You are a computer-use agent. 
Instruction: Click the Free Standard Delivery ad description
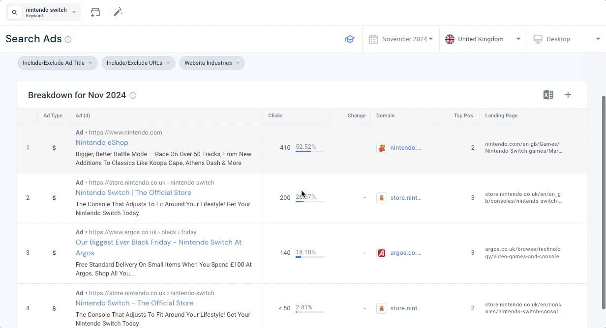coord(163,269)
